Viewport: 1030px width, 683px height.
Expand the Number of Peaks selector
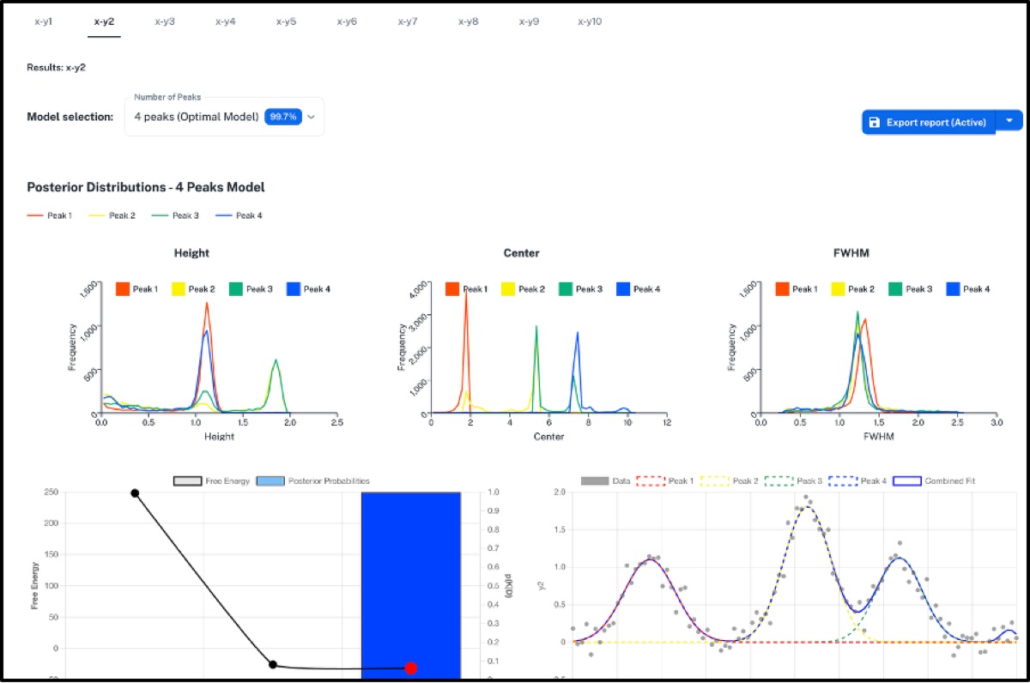point(311,117)
